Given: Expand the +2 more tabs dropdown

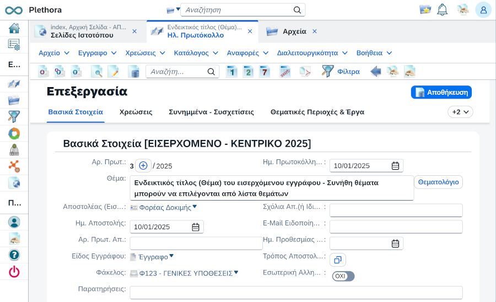Looking at the screenshot, I should [460, 112].
